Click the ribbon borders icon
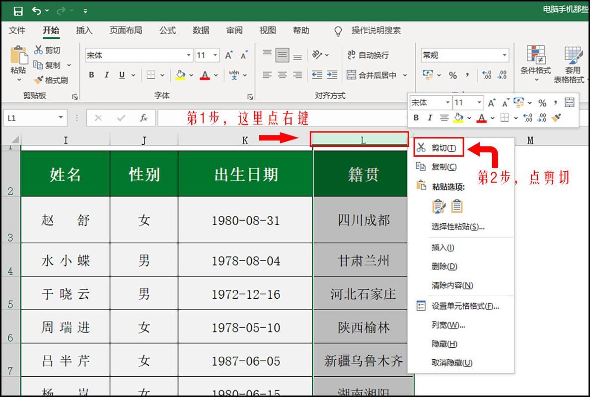This screenshot has width=590, height=397. click(151, 75)
